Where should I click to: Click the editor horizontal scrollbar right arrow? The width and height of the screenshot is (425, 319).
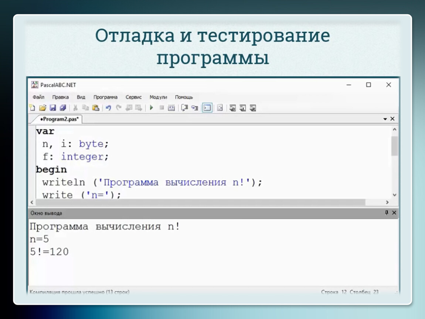pyautogui.click(x=387, y=202)
